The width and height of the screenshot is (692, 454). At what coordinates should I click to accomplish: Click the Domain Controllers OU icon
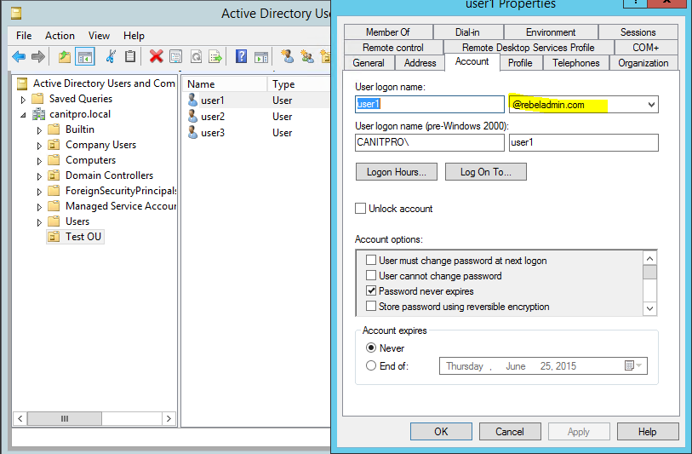point(54,175)
